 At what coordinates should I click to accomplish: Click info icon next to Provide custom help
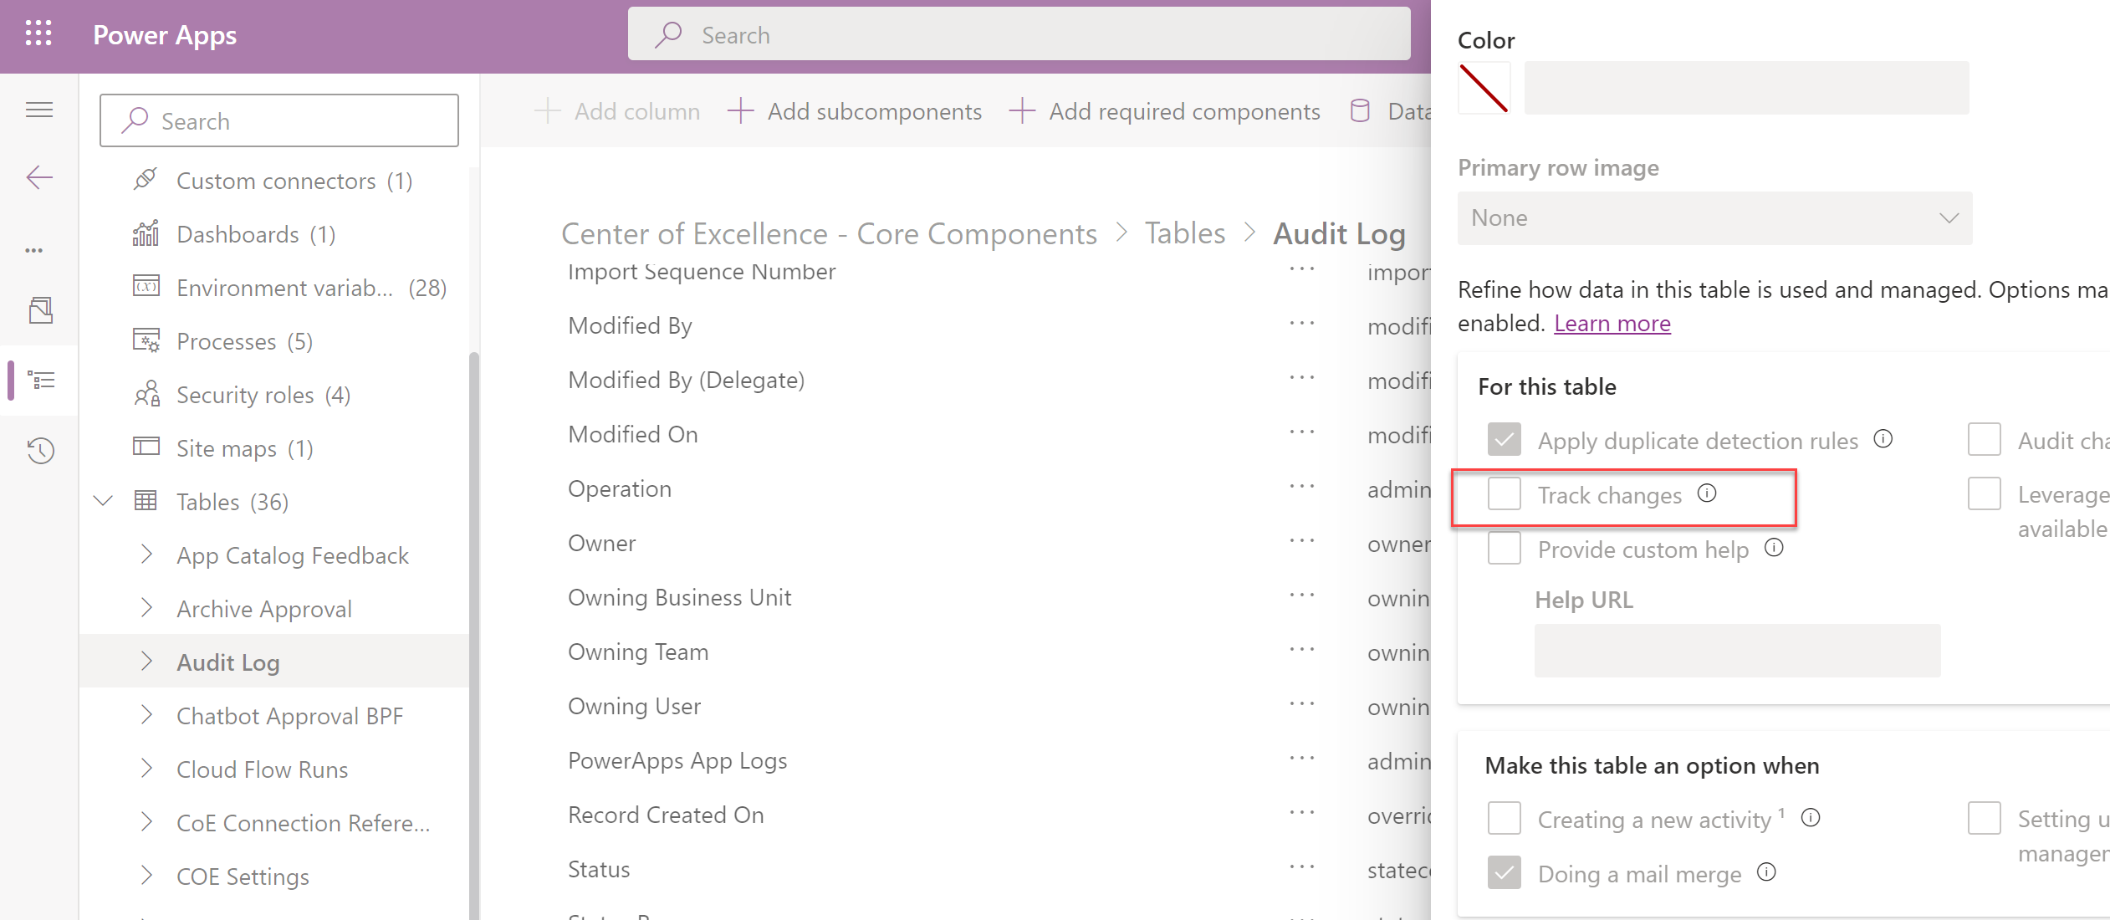(x=1774, y=548)
